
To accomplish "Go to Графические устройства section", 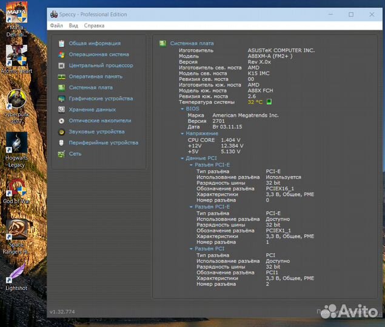I will pyautogui.click(x=101, y=99).
